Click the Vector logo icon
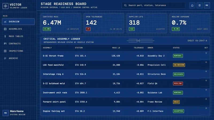214x120 pixels. click(5, 6)
